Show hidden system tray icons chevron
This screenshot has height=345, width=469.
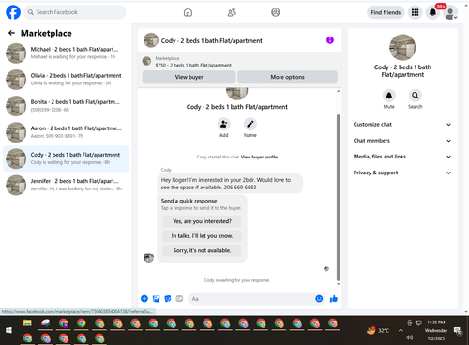point(401,330)
